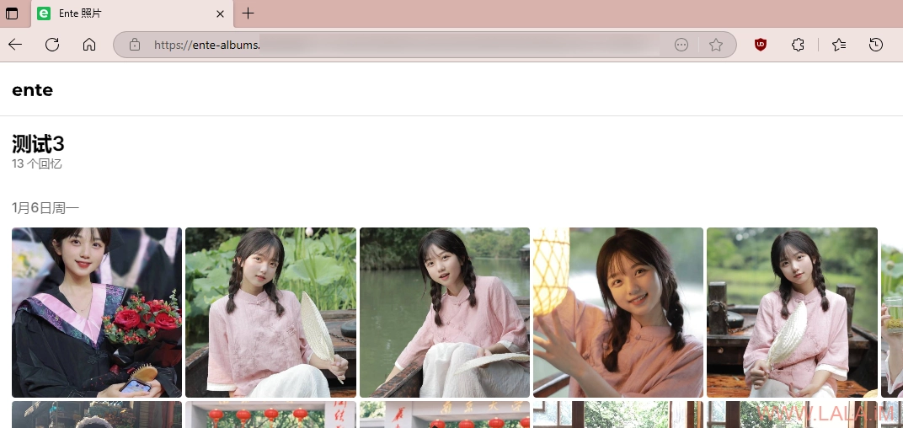Add this page to favorites with star
Image resolution: width=903 pixels, height=428 pixels.
(x=716, y=45)
